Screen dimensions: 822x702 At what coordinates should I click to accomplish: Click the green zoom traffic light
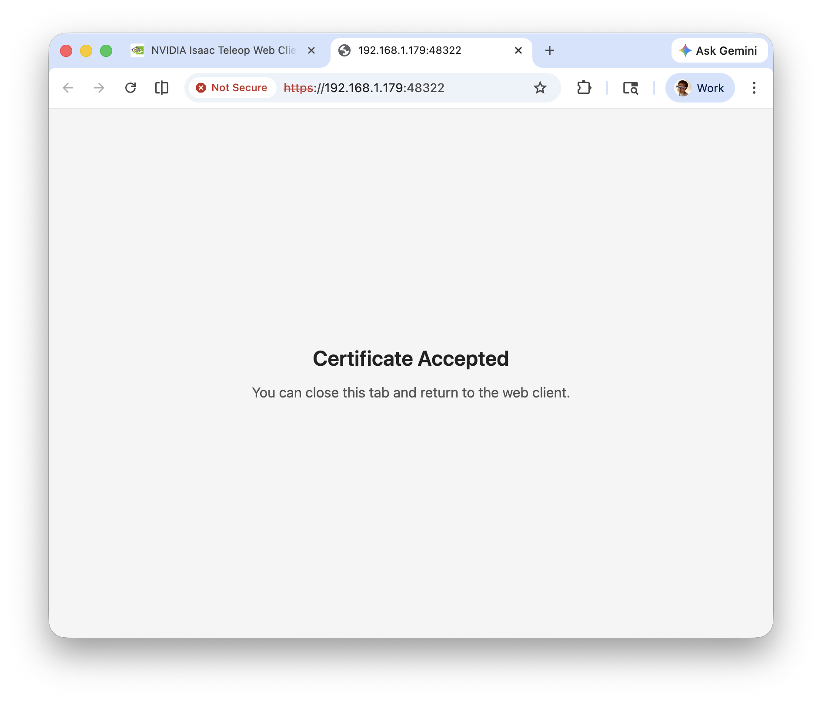pyautogui.click(x=106, y=50)
